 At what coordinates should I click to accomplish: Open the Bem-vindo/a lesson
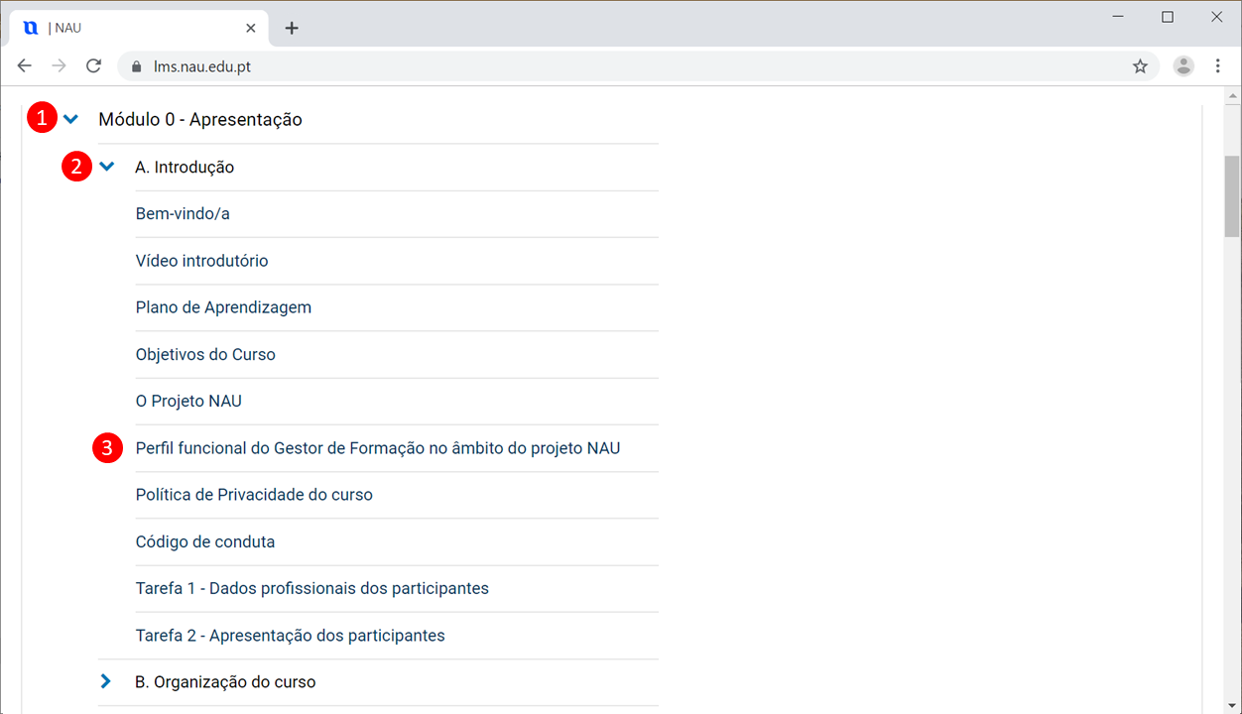[183, 214]
